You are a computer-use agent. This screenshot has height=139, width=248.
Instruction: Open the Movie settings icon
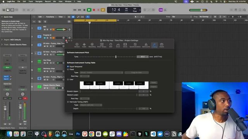point(125,45)
